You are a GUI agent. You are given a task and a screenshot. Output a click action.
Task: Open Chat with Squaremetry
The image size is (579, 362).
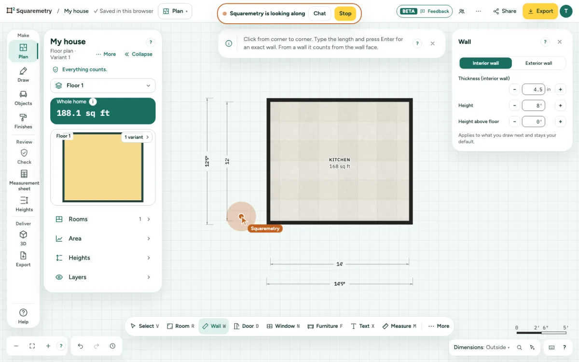tap(320, 14)
